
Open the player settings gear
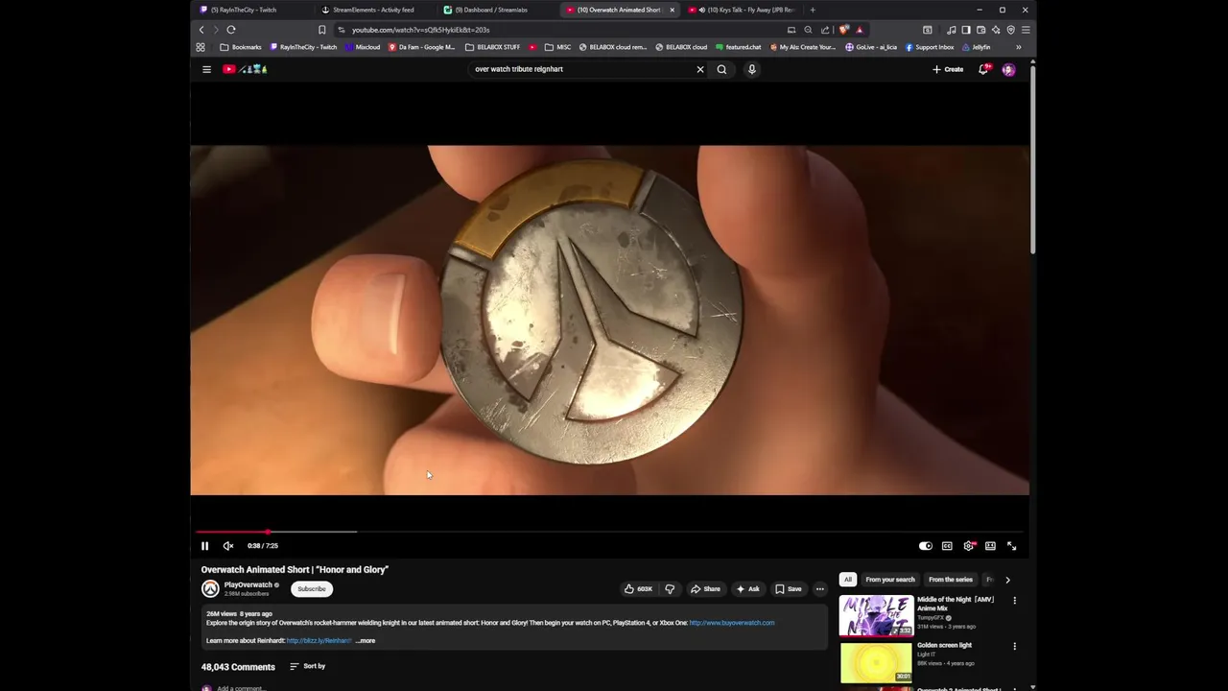click(969, 546)
